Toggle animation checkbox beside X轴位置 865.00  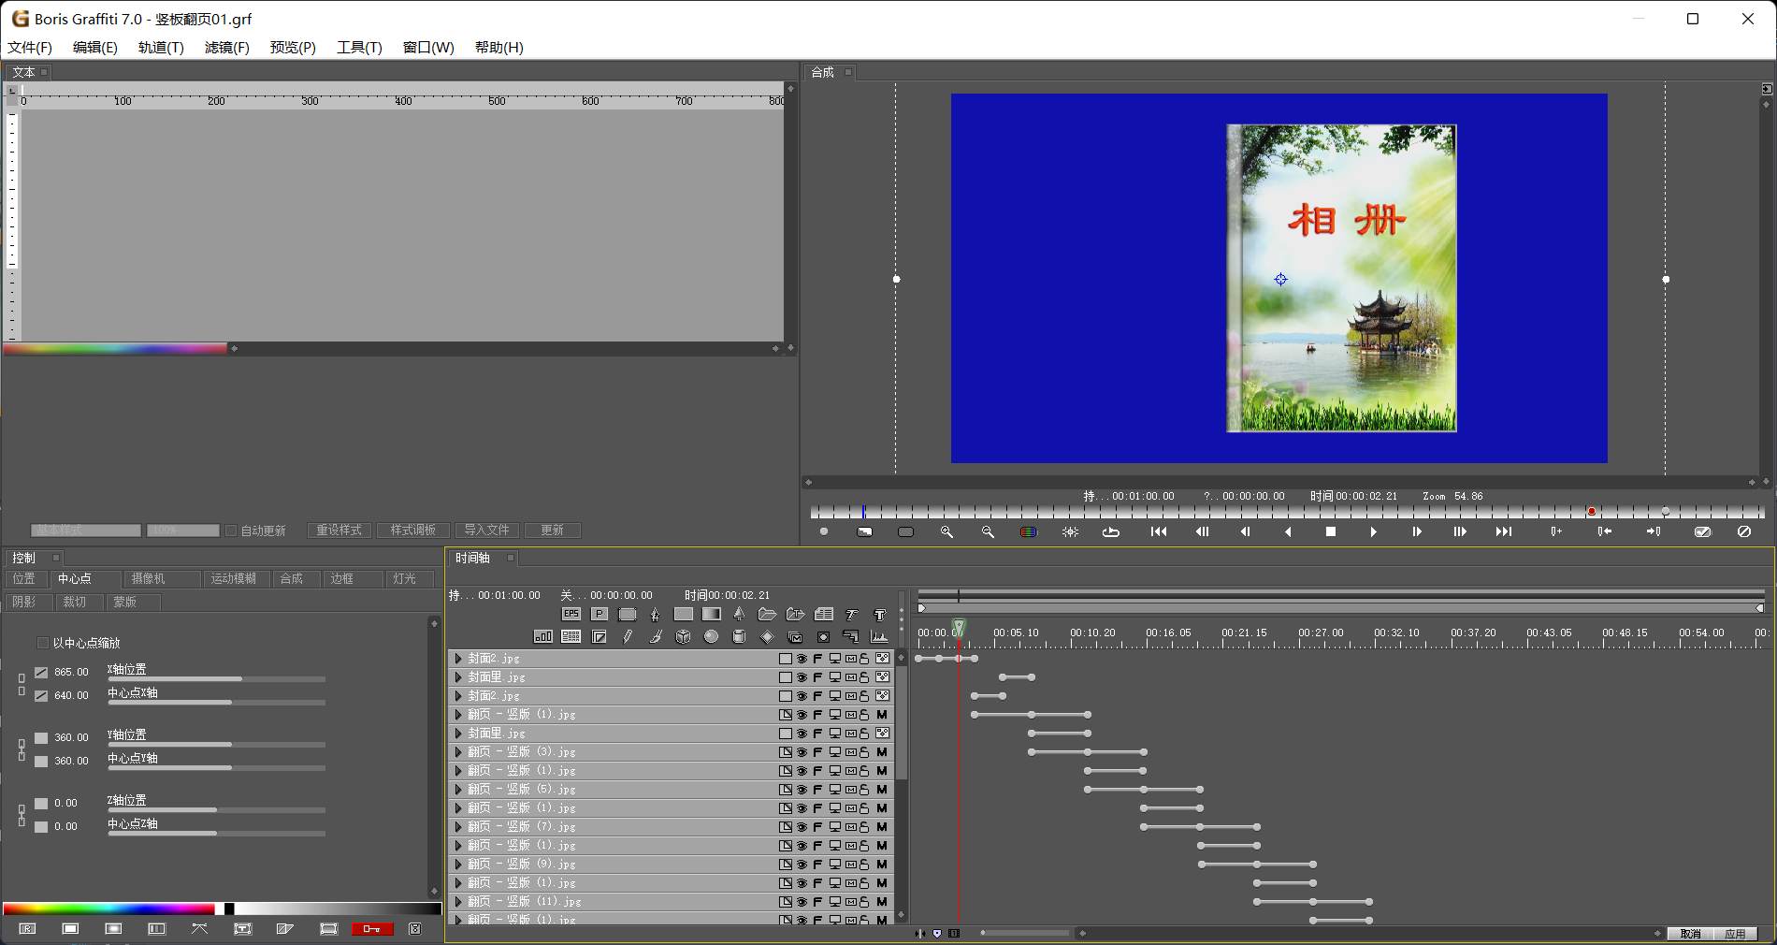(41, 672)
